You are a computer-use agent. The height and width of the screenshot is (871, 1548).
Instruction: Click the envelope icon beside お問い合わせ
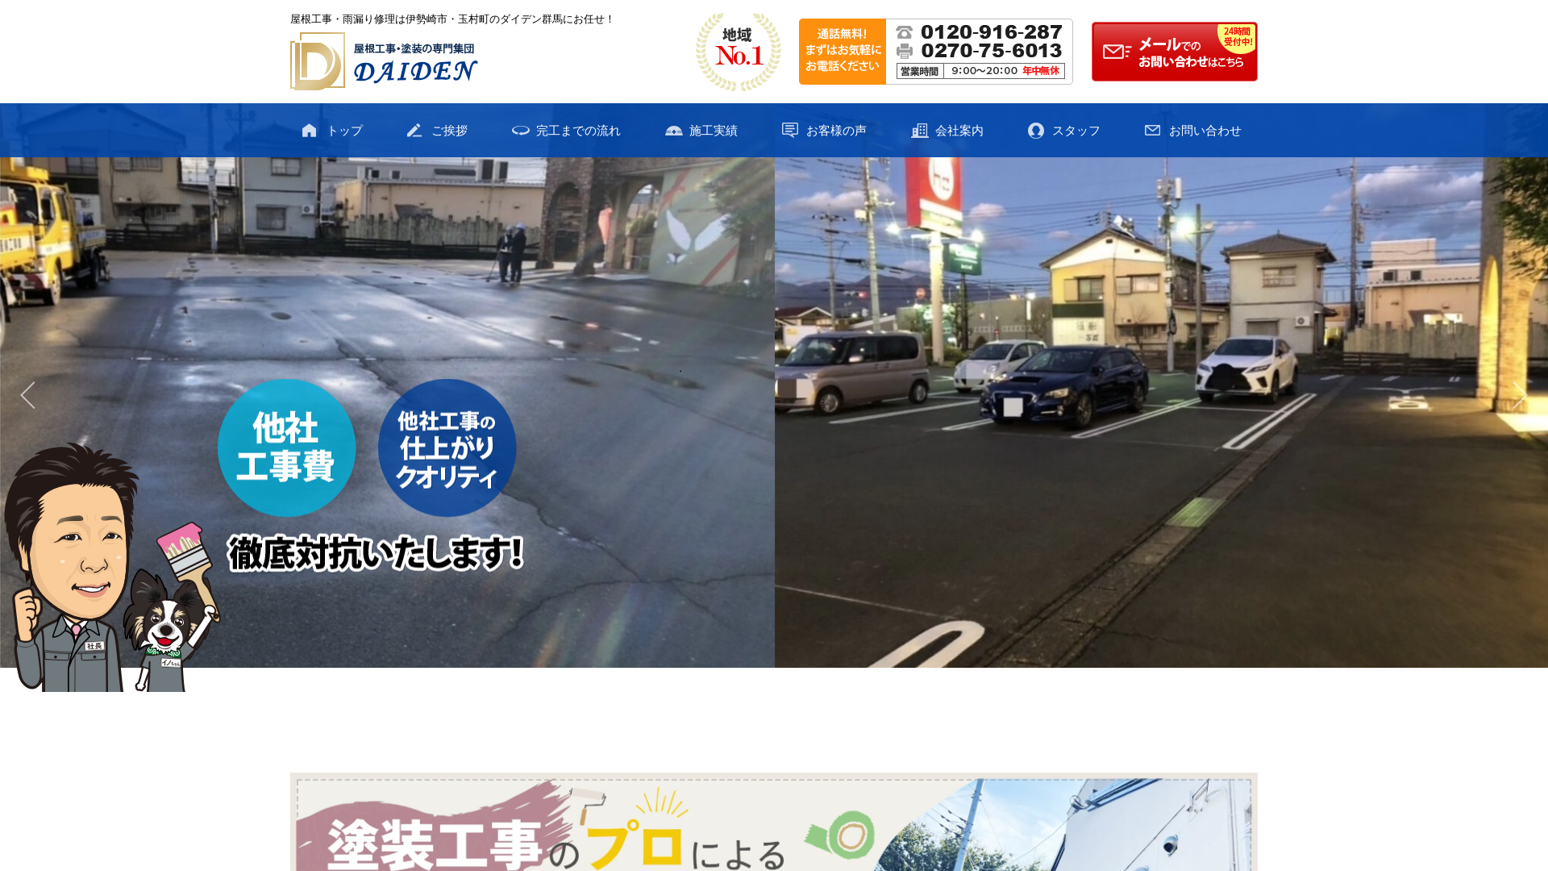1153,130
